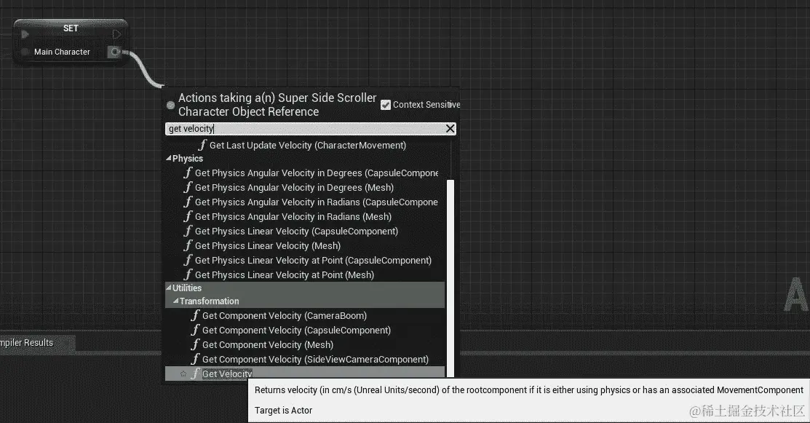This screenshot has height=423, width=810.
Task: Select Get Physics Linear Velocity (CapsuleComponent)
Action: [296, 231]
